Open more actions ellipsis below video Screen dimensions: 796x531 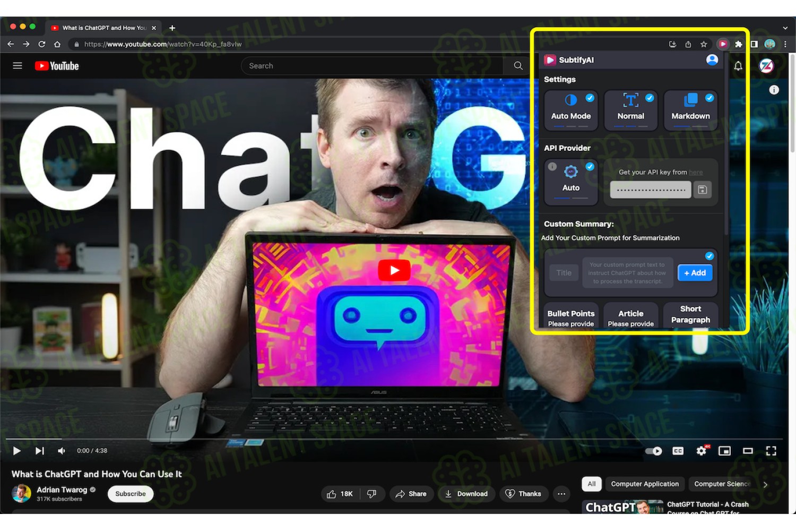(561, 494)
